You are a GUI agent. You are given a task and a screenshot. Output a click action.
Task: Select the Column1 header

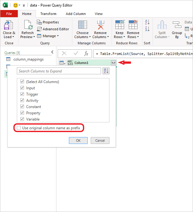point(81,63)
